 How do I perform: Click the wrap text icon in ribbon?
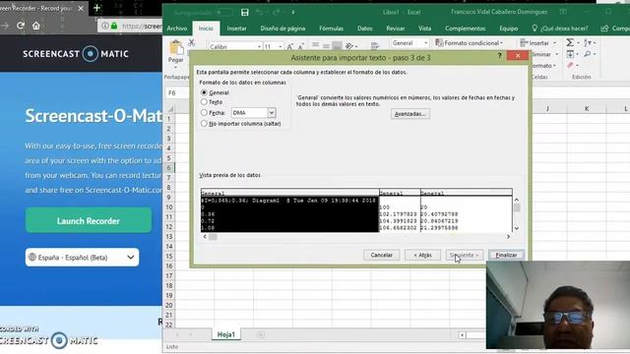click(x=374, y=46)
